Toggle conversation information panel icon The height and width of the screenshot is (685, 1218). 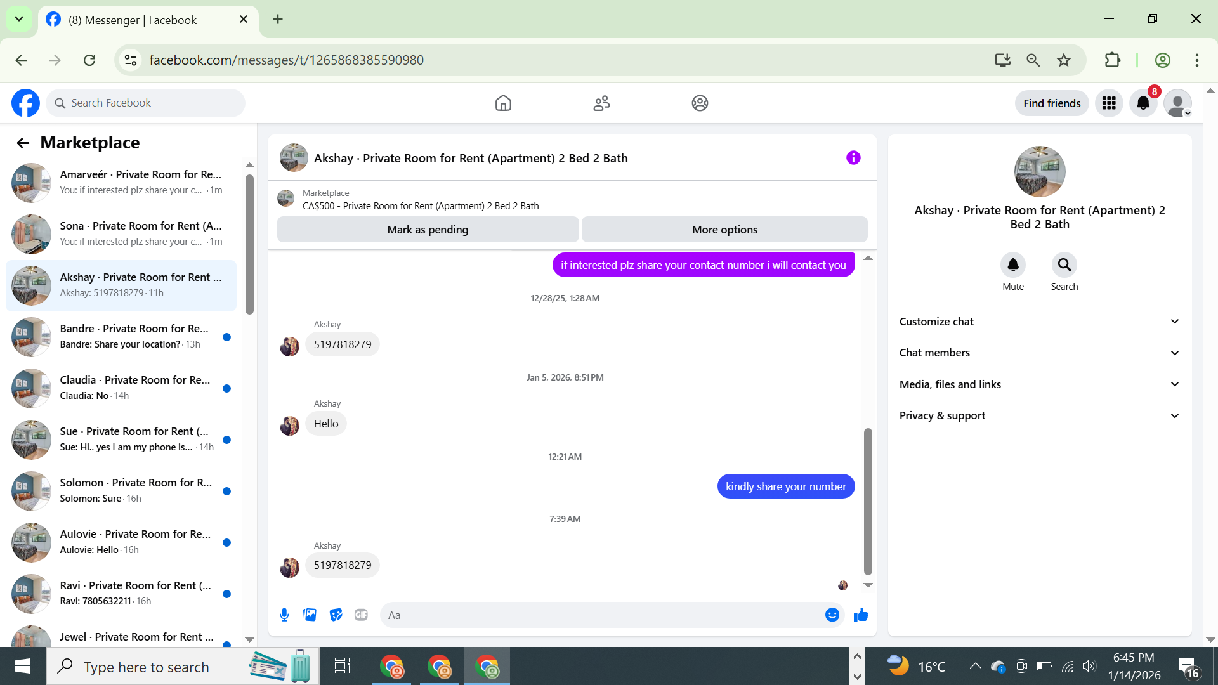pyautogui.click(x=853, y=158)
